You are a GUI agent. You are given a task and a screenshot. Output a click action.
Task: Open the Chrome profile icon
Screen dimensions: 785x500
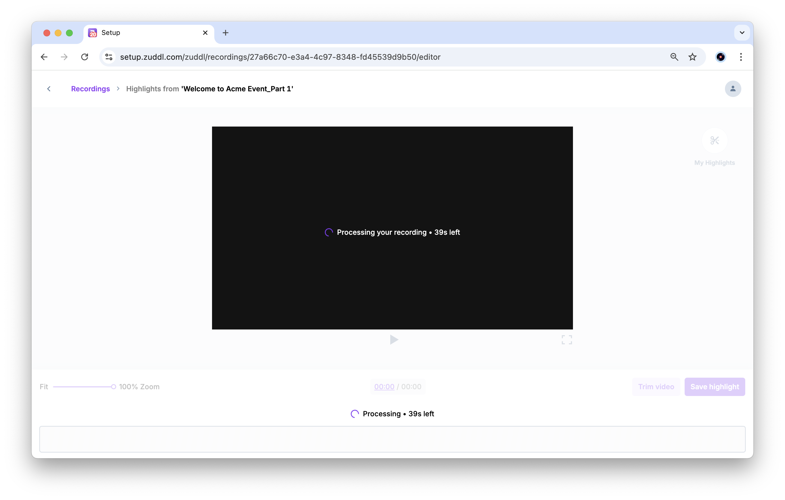tap(720, 57)
